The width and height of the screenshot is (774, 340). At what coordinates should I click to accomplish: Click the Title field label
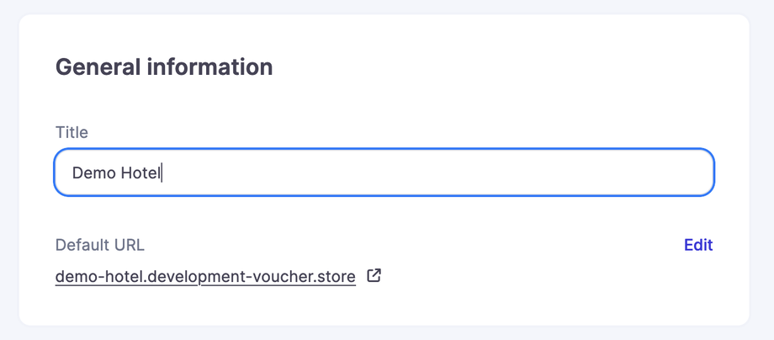tap(72, 132)
